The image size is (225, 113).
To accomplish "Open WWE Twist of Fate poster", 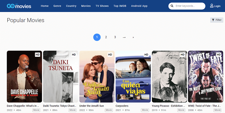I will point(206,76).
